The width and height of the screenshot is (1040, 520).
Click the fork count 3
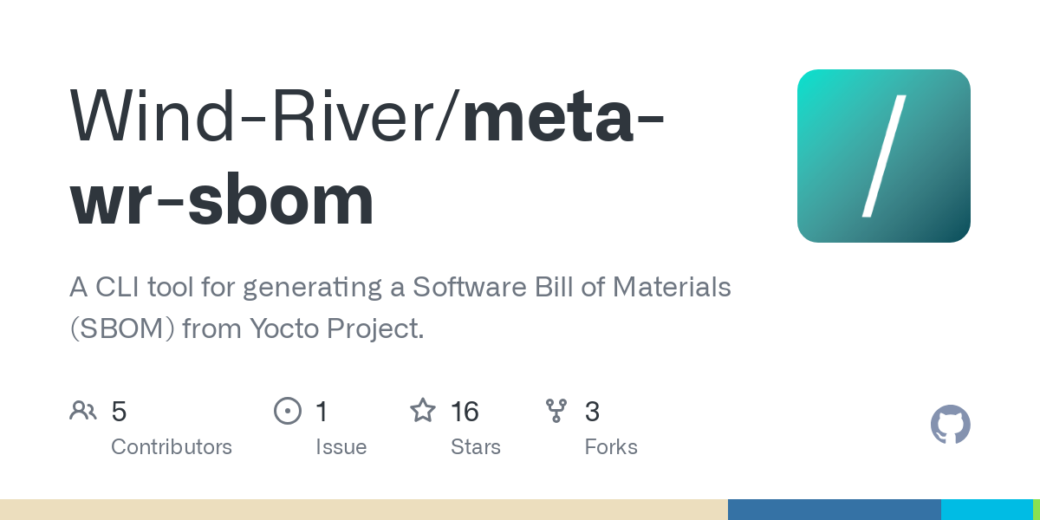(592, 412)
